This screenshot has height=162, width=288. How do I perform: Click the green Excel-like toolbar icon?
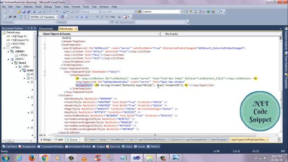click(x=209, y=12)
